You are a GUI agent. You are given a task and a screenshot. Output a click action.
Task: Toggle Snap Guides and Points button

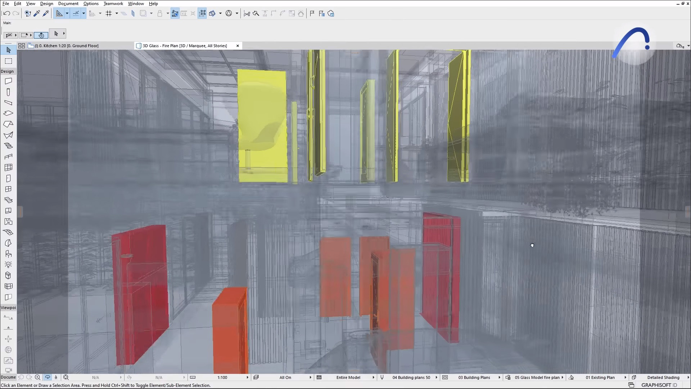pyautogui.click(x=76, y=13)
